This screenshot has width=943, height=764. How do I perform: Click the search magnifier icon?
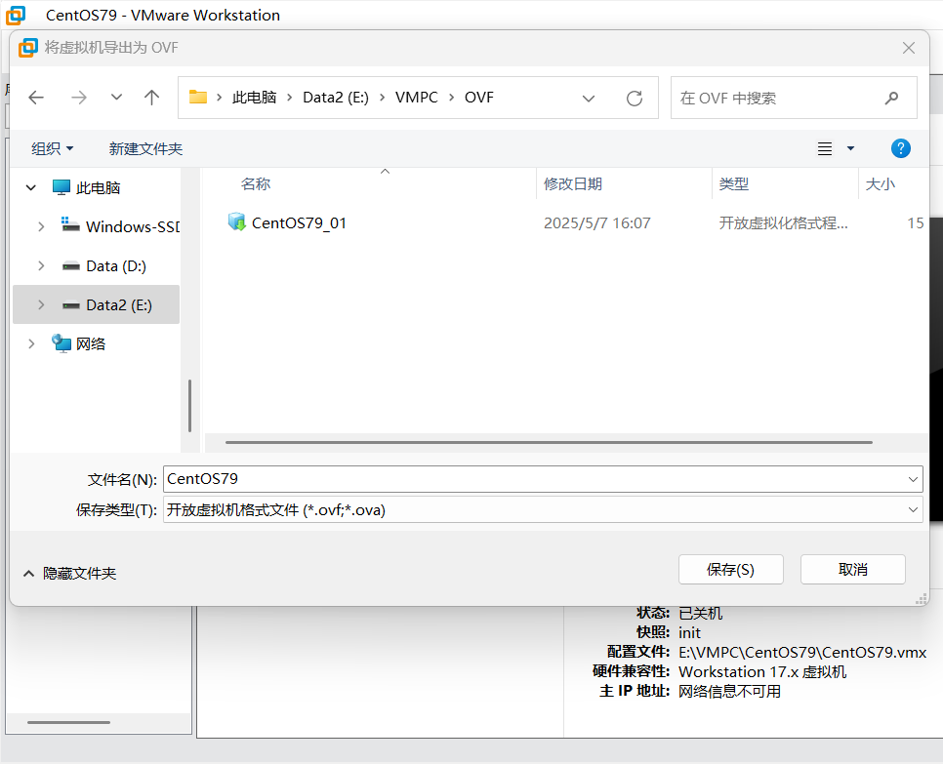[892, 98]
